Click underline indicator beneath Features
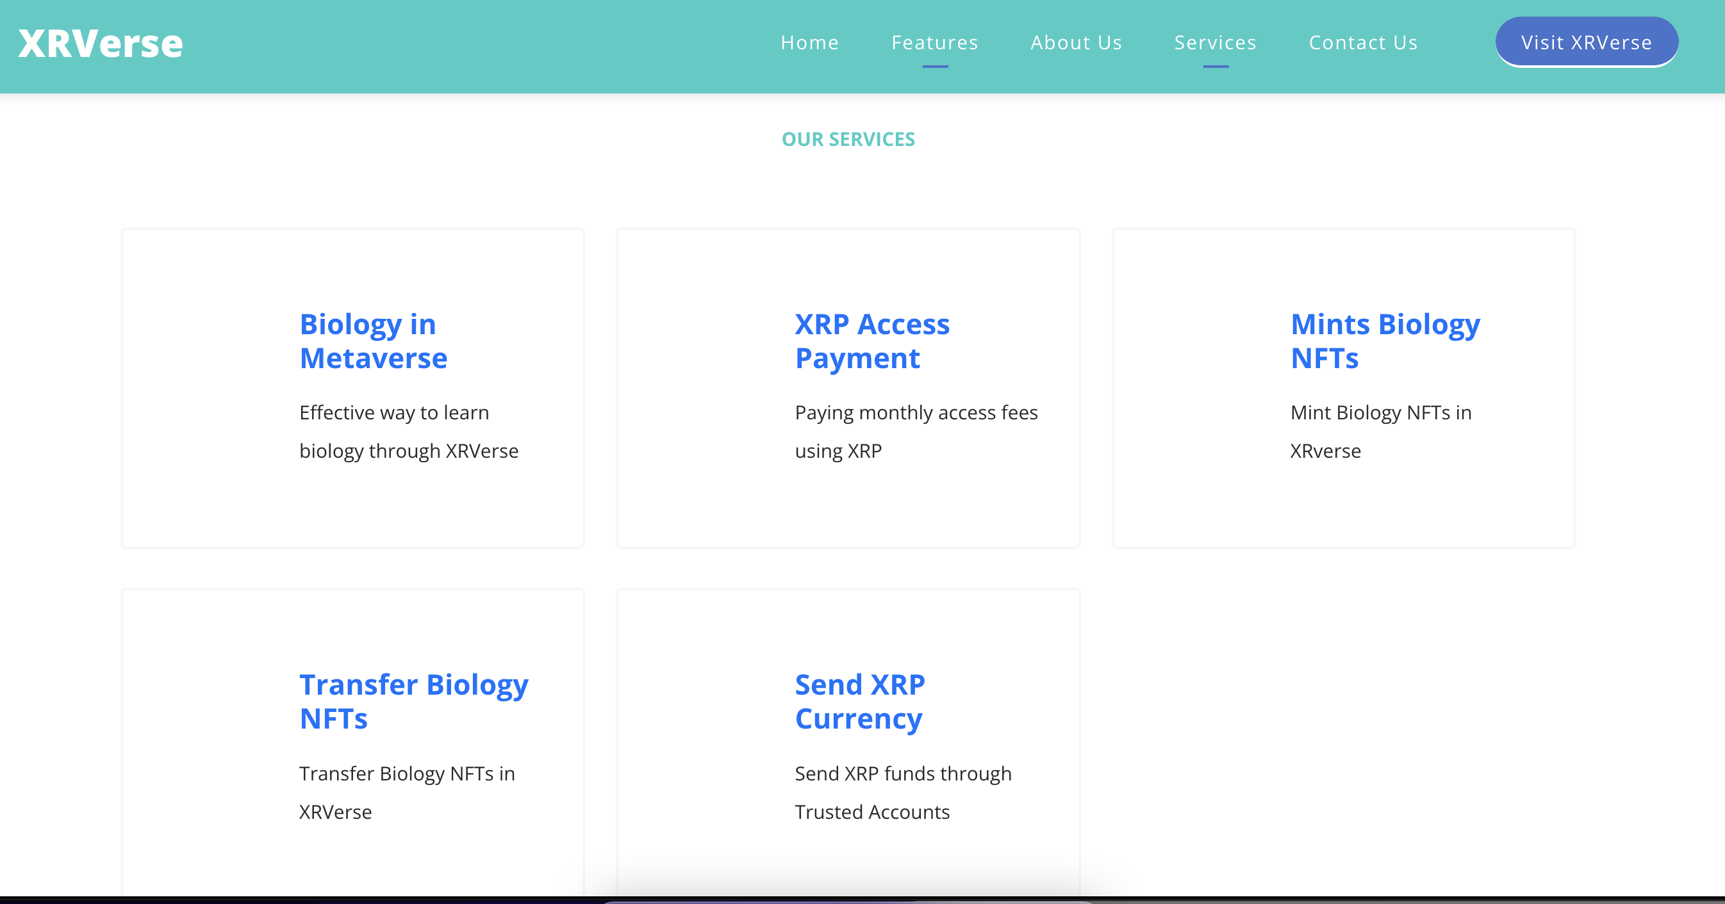Screen dimensions: 1725x904 [x=935, y=66]
